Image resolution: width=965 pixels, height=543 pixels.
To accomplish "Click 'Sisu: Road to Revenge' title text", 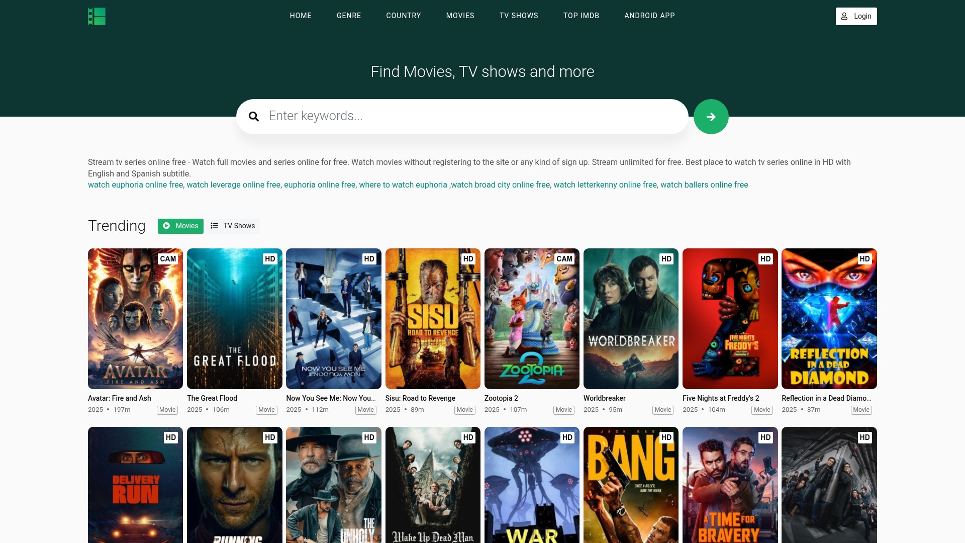I will [x=420, y=398].
